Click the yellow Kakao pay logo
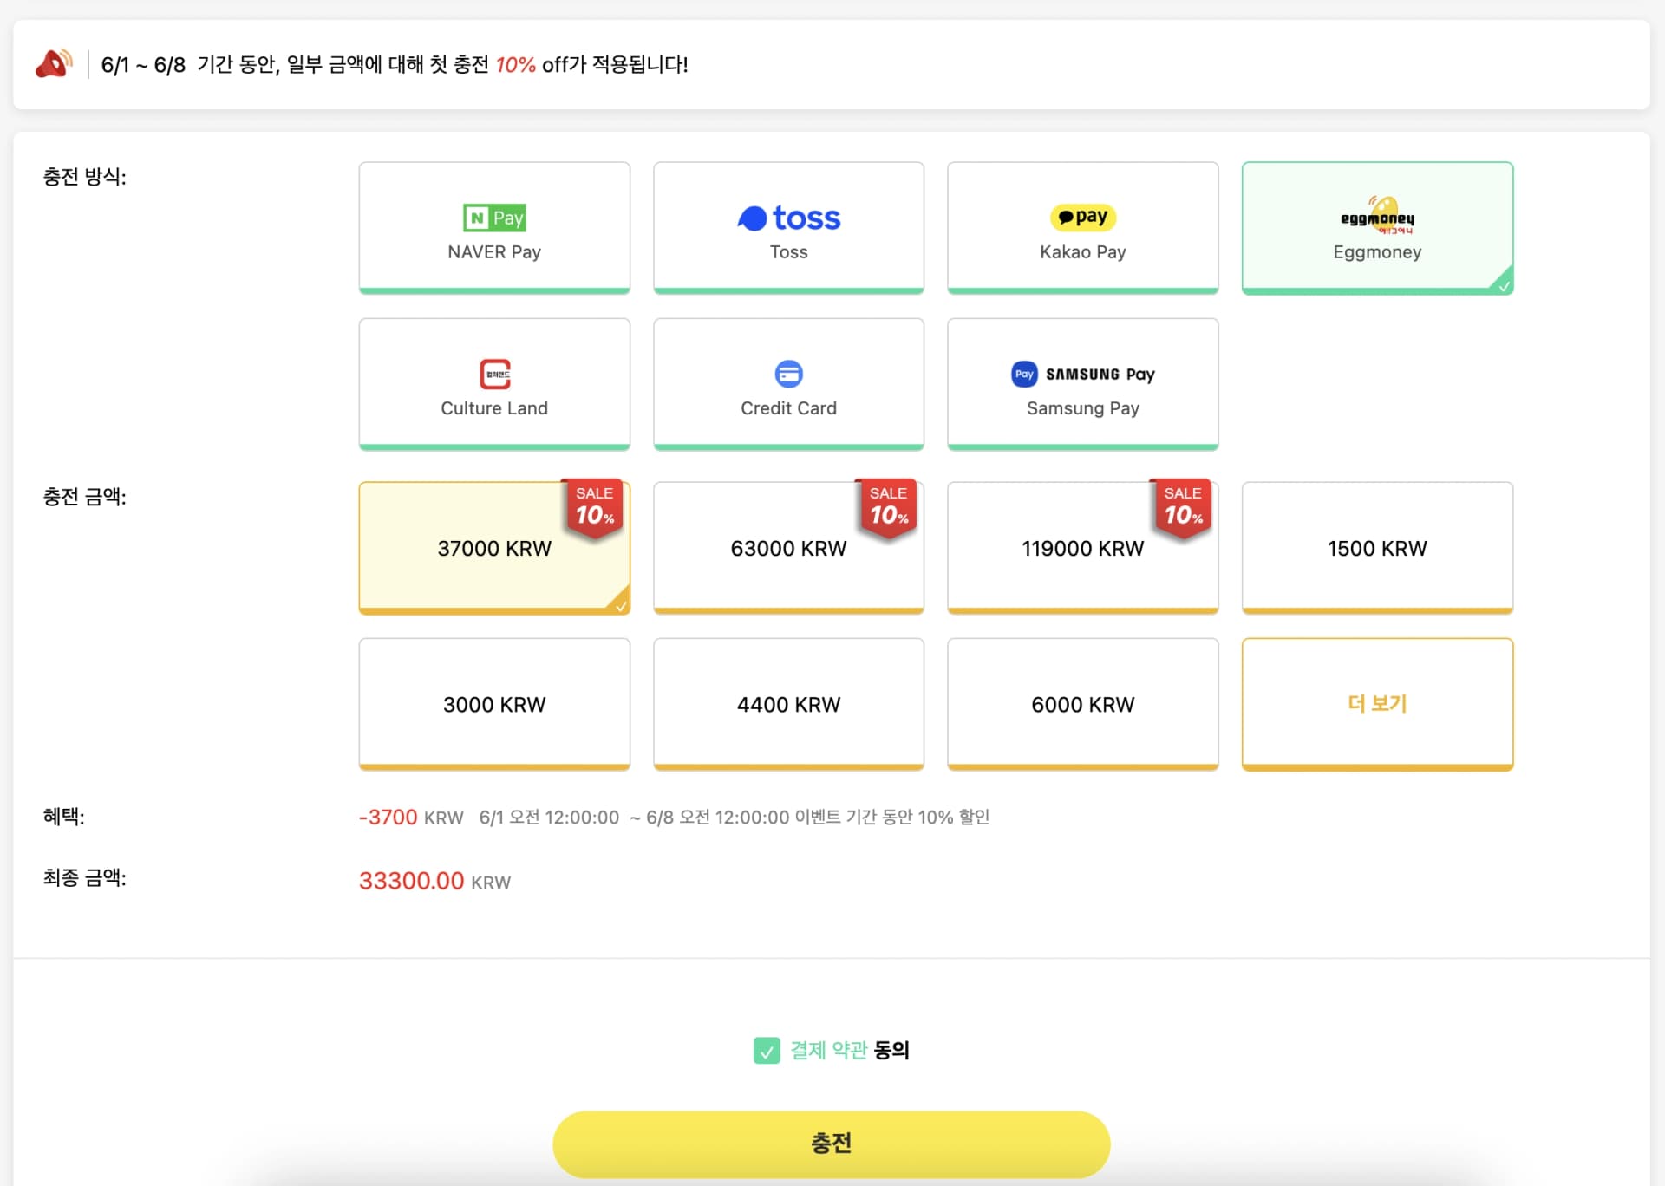This screenshot has width=1665, height=1186. (1083, 217)
